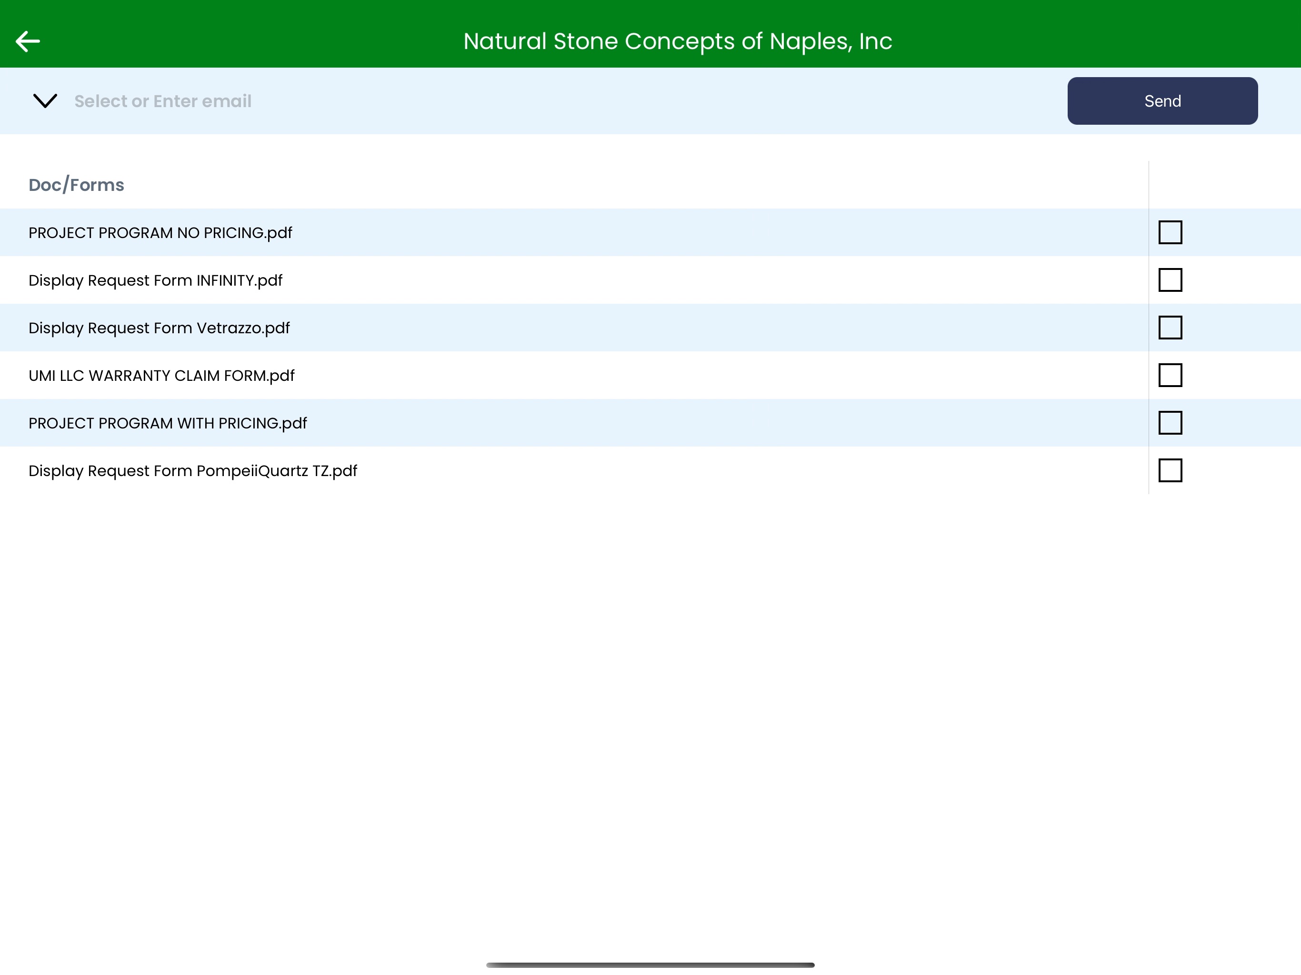This screenshot has height=975, width=1301.
Task: Click empty area of Vetrazzo row
Action: pos(706,328)
